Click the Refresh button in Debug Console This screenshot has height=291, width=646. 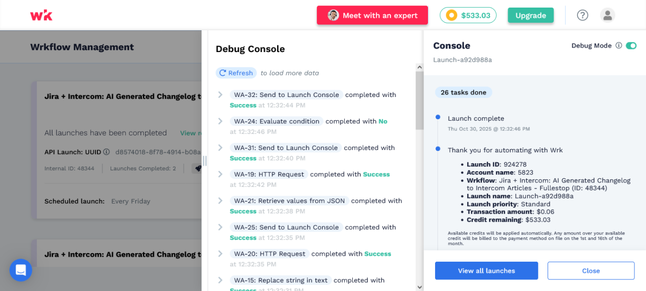click(x=236, y=73)
